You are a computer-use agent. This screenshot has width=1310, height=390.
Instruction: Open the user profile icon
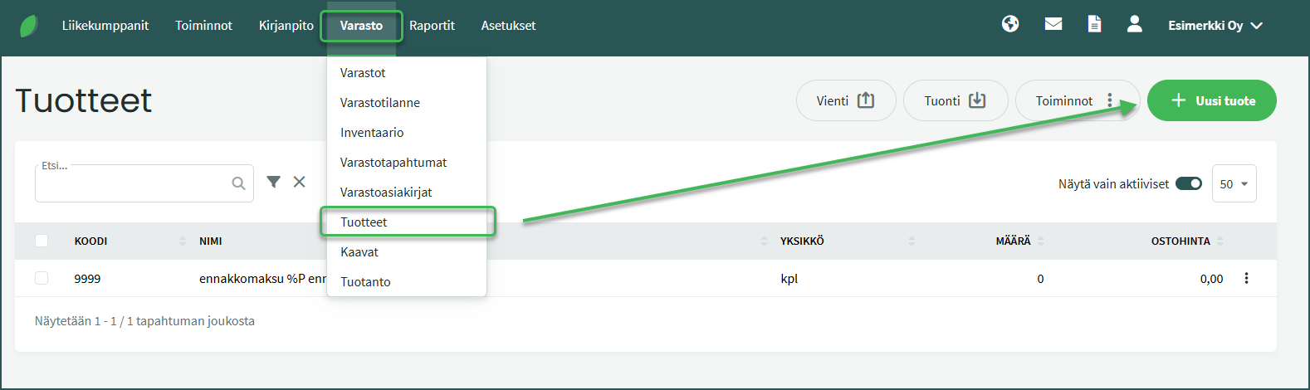pos(1135,24)
